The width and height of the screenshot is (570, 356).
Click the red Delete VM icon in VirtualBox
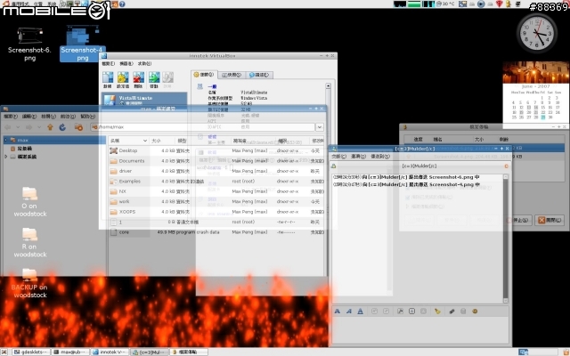point(139,77)
